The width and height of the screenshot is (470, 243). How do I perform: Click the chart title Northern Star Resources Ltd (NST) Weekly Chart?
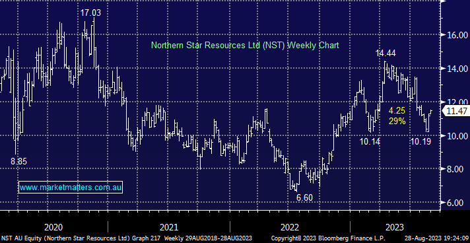(245, 46)
